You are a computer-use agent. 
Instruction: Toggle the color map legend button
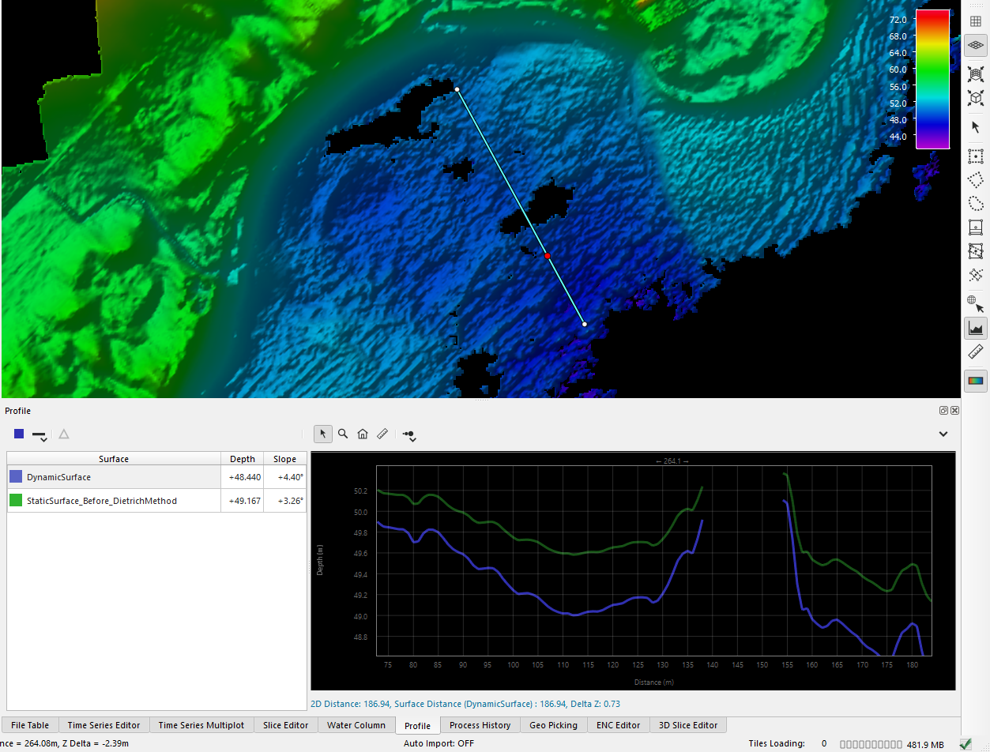tap(976, 381)
